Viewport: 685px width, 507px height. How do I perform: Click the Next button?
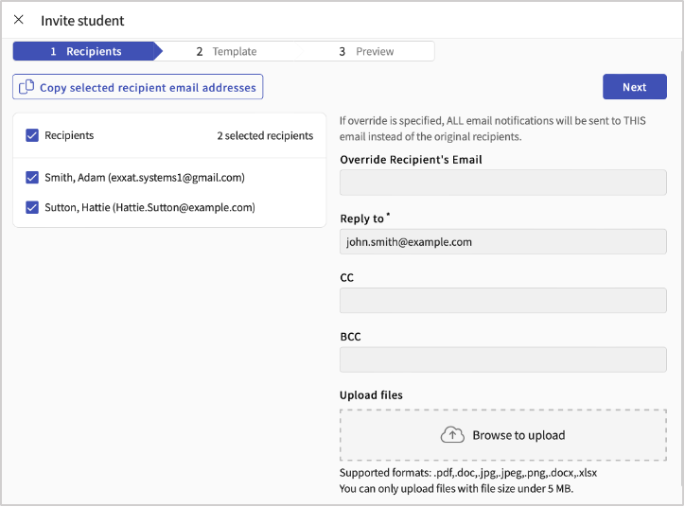(x=634, y=87)
